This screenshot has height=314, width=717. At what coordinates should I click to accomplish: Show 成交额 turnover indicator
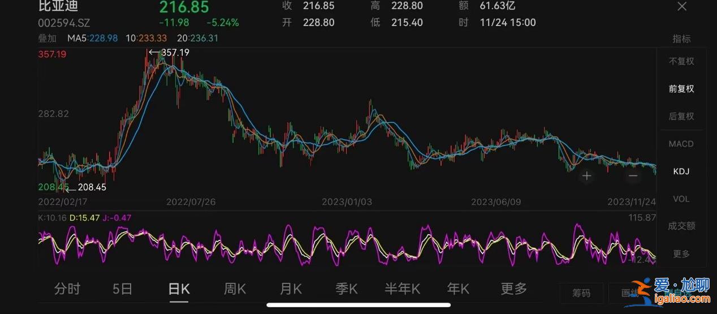pos(681,226)
